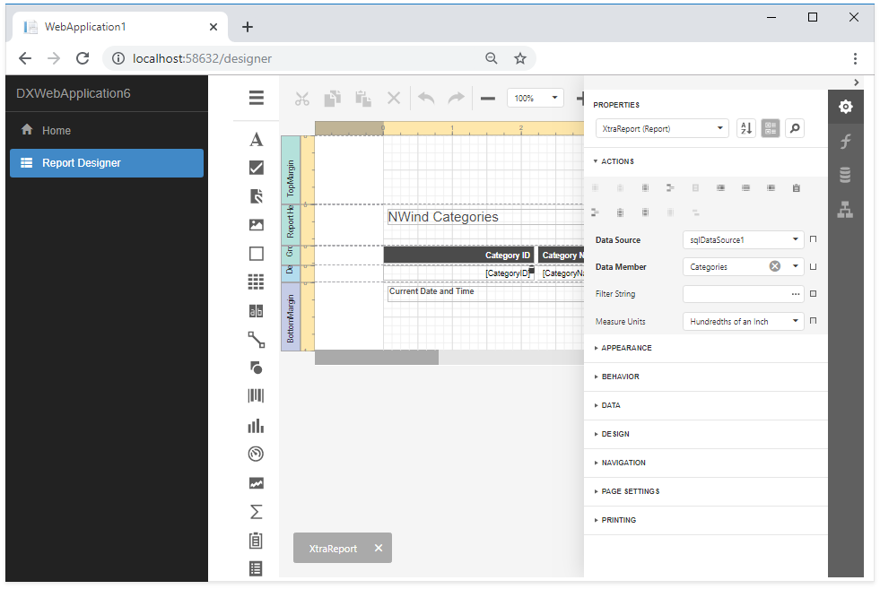The width and height of the screenshot is (880, 589).
Task: Expand the Appearance properties section
Action: pyautogui.click(x=626, y=348)
